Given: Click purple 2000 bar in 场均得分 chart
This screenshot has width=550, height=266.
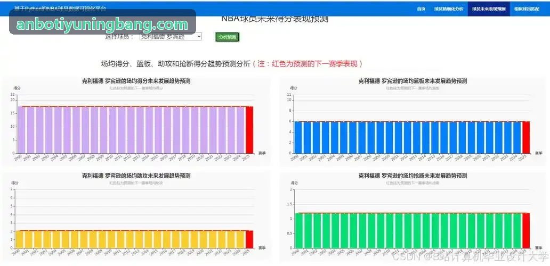Looking at the screenshot, I should pyautogui.click(x=21, y=130).
